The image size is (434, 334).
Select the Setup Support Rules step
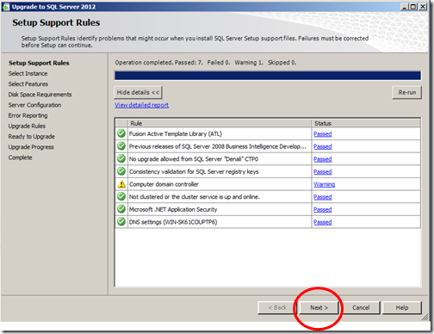(x=39, y=63)
